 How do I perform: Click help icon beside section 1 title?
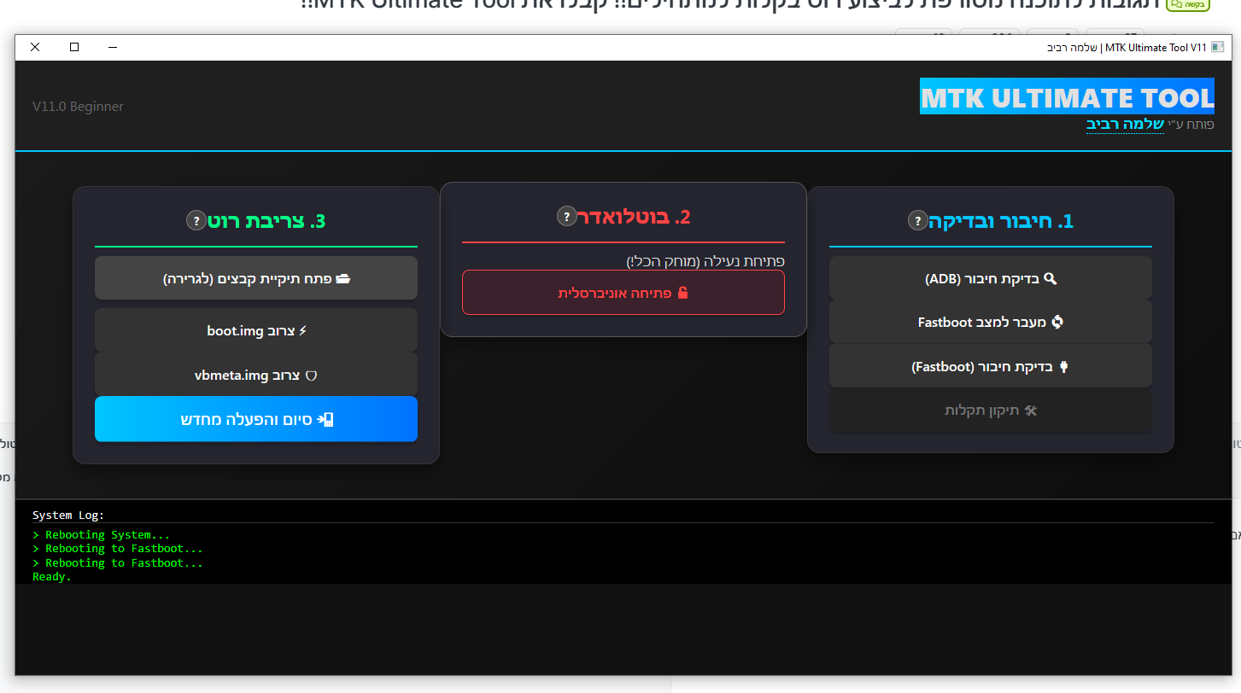tap(918, 221)
